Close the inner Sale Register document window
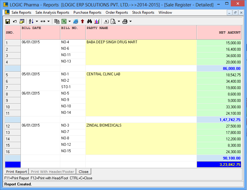247x190 pixels. coord(241,13)
